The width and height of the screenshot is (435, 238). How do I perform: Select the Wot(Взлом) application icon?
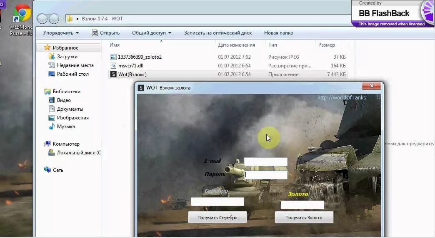(x=113, y=74)
